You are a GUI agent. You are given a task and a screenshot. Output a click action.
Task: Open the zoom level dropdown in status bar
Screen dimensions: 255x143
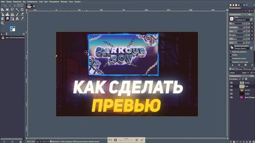click(46, 141)
